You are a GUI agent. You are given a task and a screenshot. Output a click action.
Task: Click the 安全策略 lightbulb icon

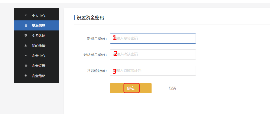pos(26,76)
